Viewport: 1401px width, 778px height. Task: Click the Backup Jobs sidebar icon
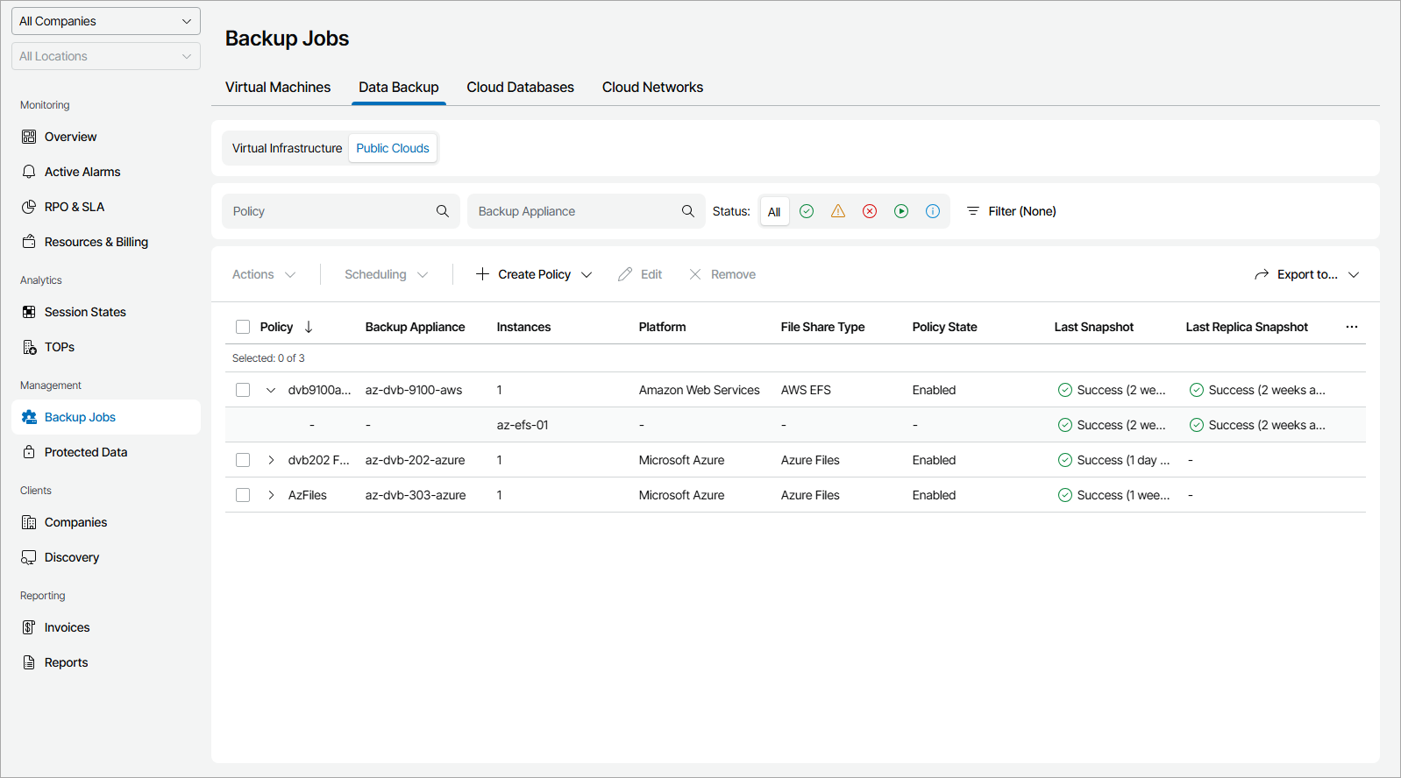tap(29, 417)
